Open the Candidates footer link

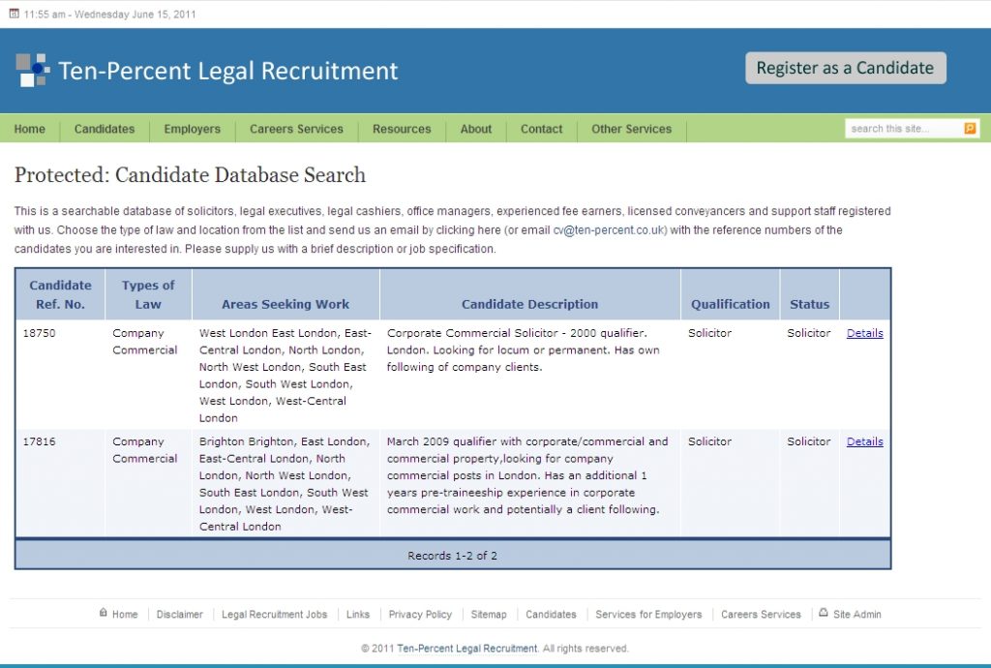551,615
